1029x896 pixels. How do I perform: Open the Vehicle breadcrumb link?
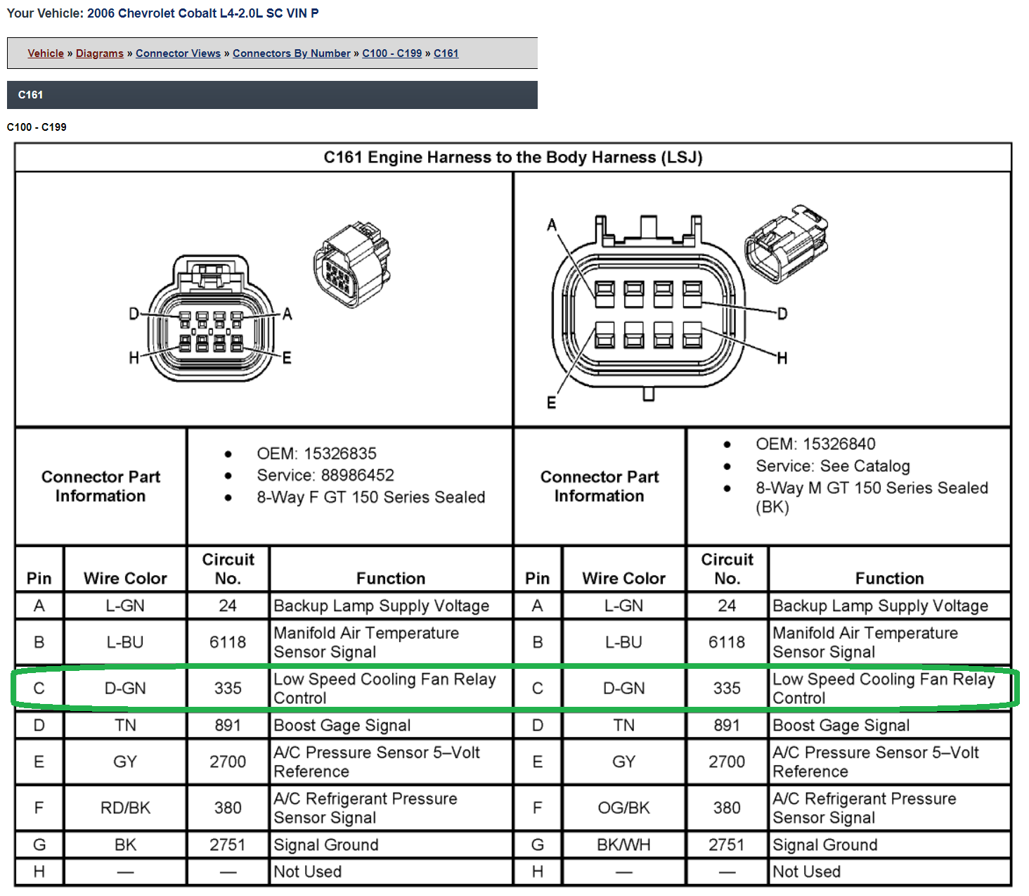46,53
